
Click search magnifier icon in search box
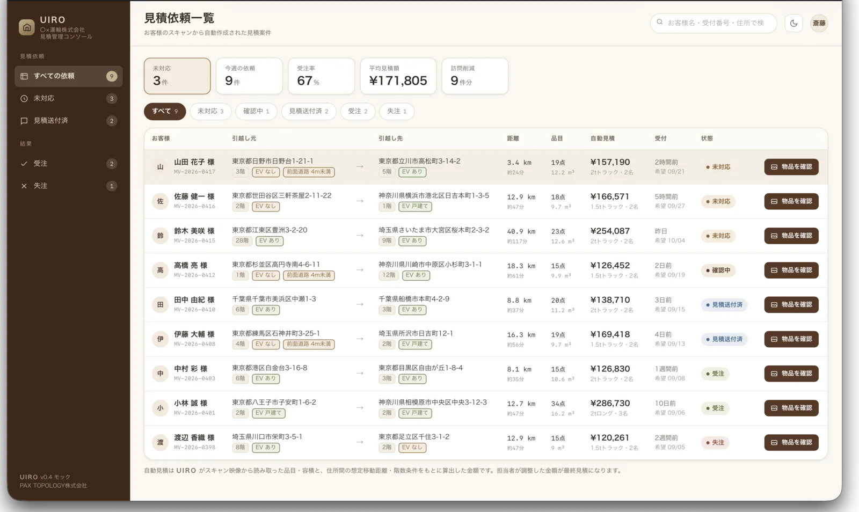point(660,23)
